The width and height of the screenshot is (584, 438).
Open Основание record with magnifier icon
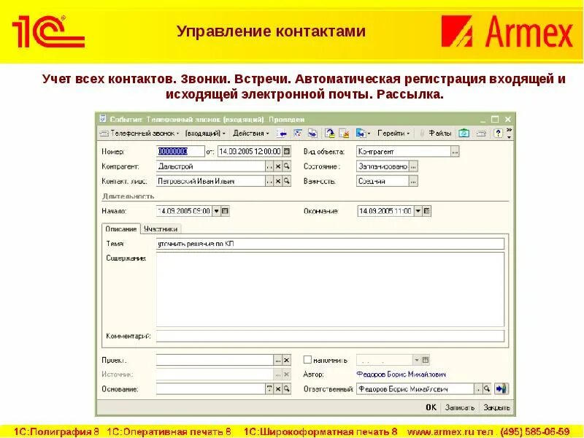[x=286, y=389]
